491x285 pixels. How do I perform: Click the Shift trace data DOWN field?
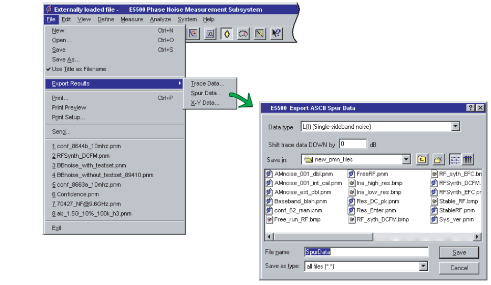click(353, 144)
